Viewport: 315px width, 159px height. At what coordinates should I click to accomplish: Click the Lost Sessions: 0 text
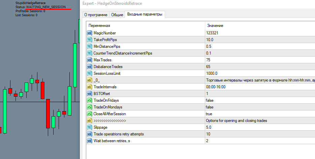pyautogui.click(x=26, y=15)
